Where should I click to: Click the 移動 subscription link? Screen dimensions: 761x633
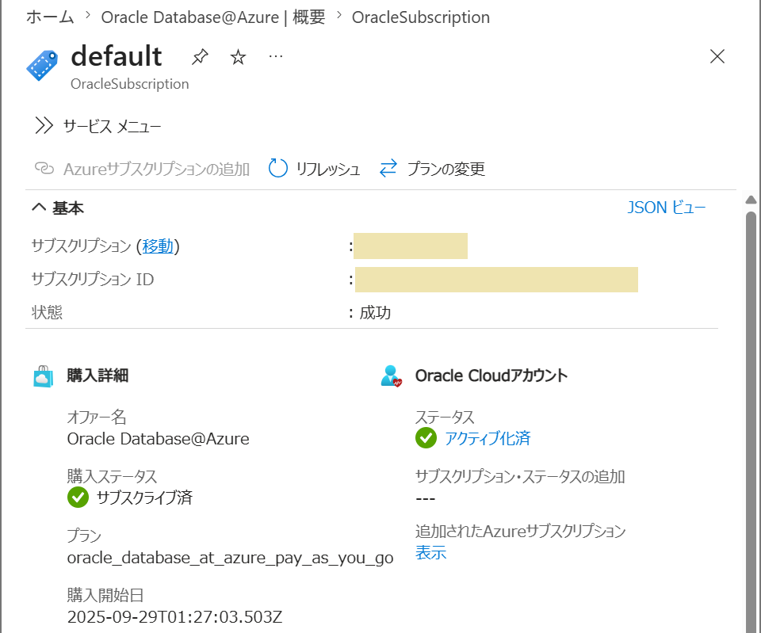pos(158,246)
